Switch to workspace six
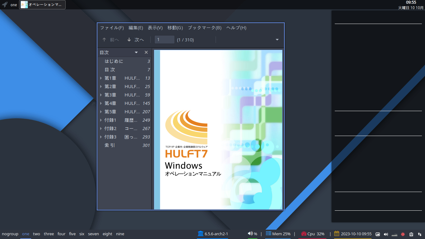425x239 pixels. [82, 234]
